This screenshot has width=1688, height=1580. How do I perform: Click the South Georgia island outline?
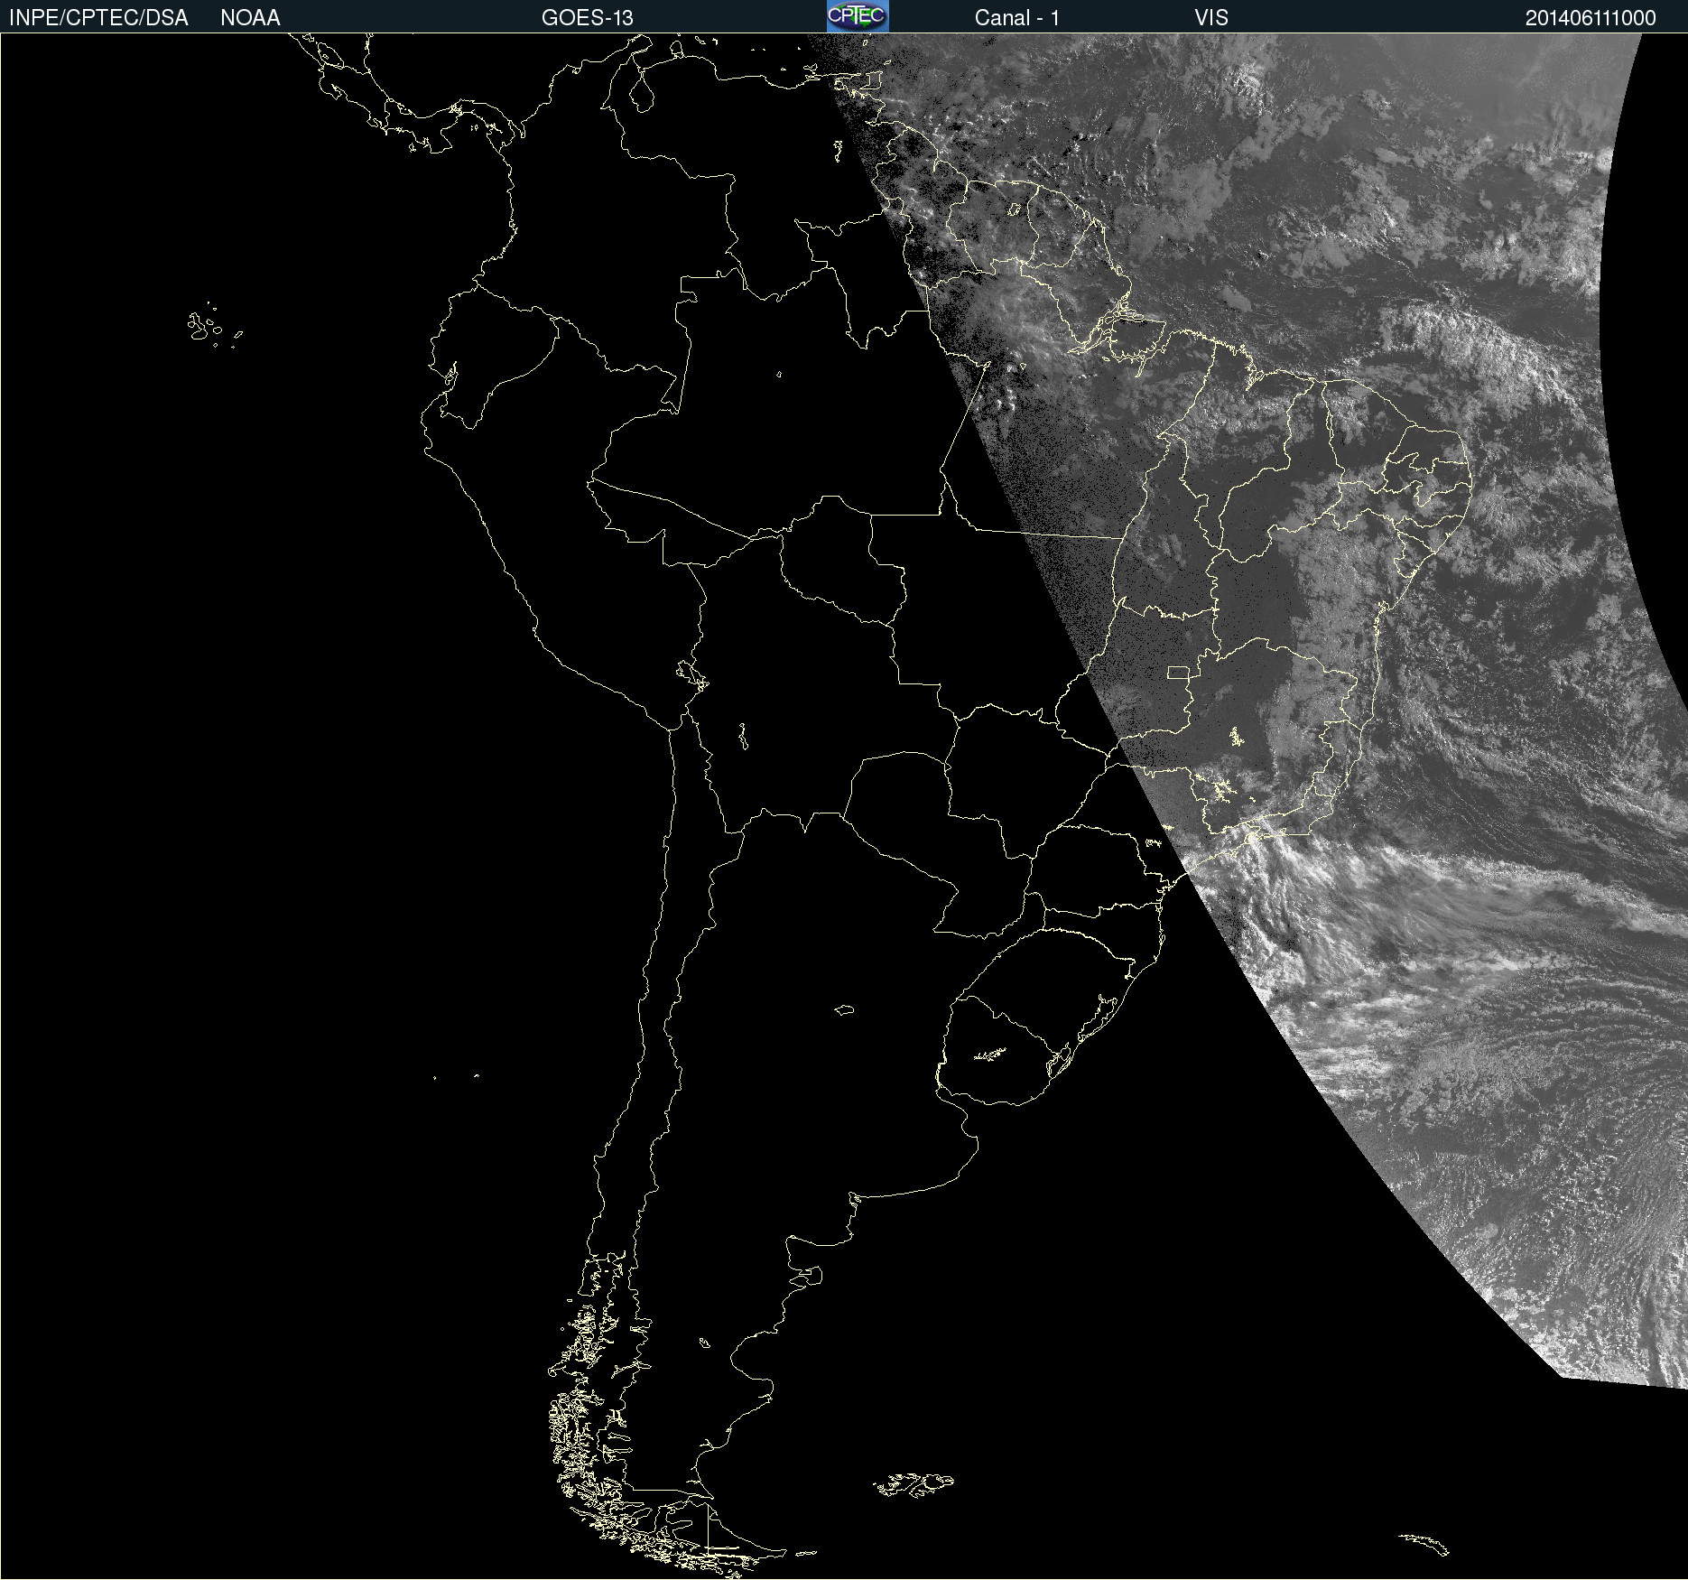pos(1425,1543)
